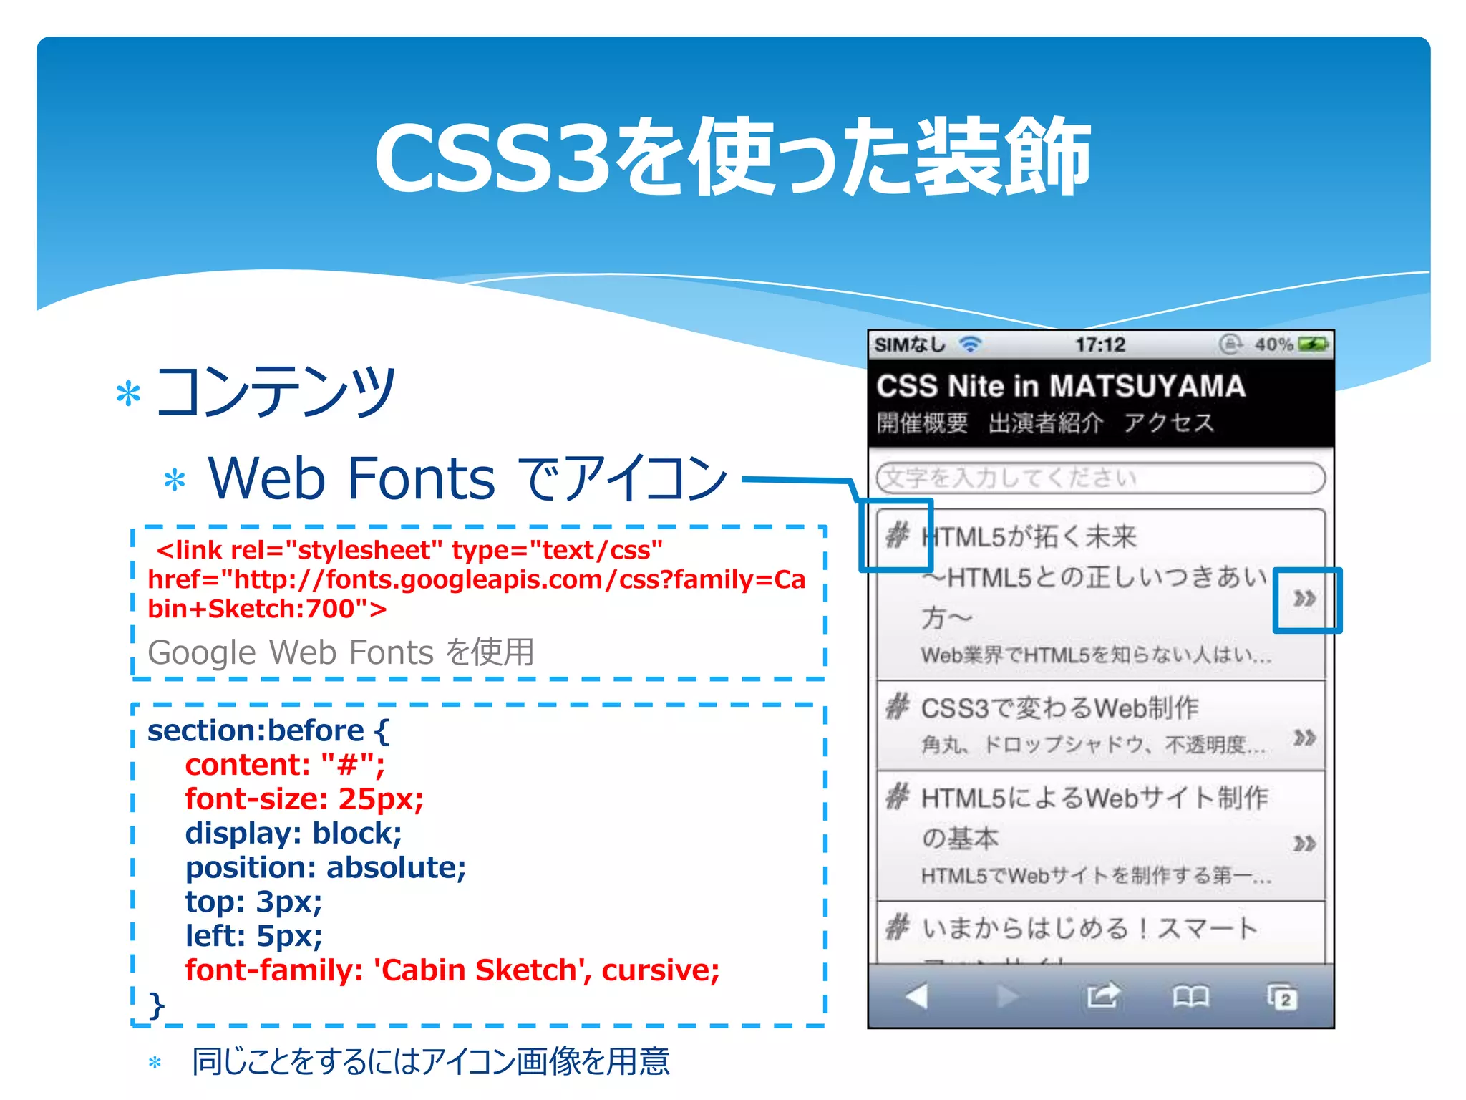Image resolution: width=1466 pixels, height=1100 pixels.
Task: Tap the chevron for HTML5が拓く未来 entry
Action: coord(1305,599)
